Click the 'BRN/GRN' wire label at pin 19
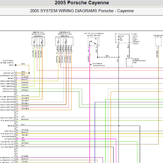The width and height of the screenshot is (163, 163). click(x=25, y=119)
